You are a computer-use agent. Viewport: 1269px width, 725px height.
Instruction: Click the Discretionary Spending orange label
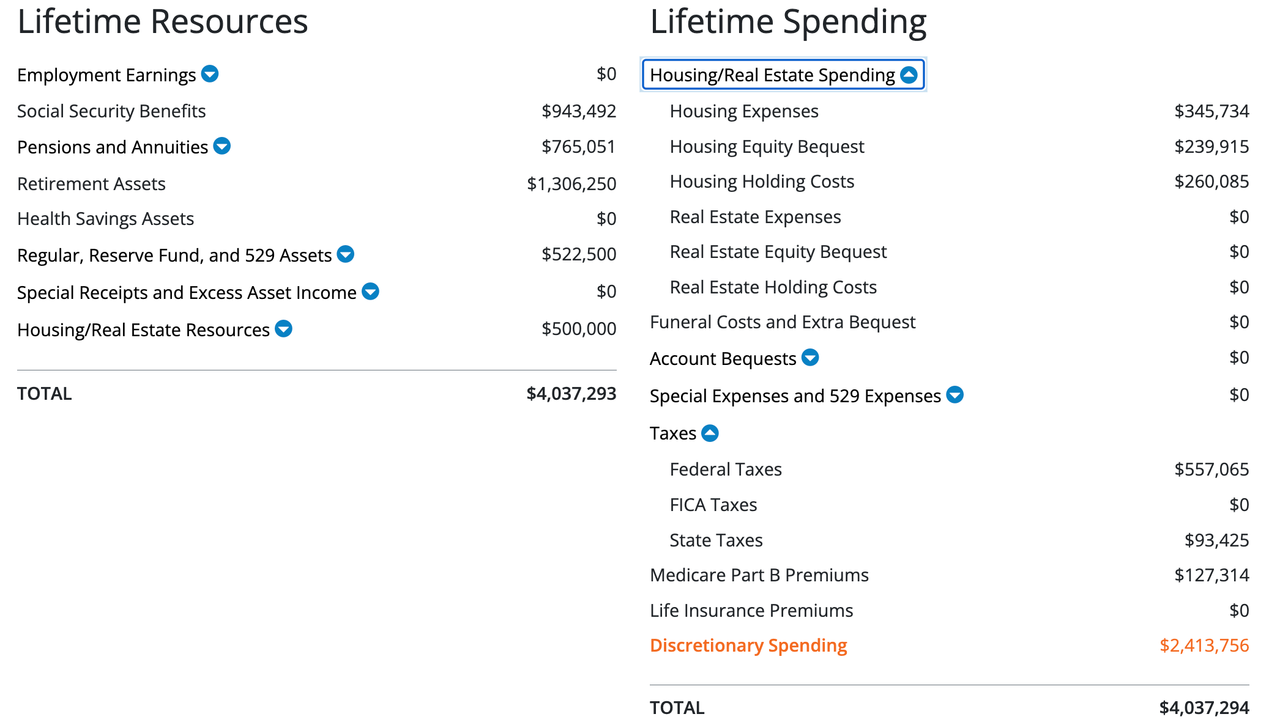[x=748, y=646]
